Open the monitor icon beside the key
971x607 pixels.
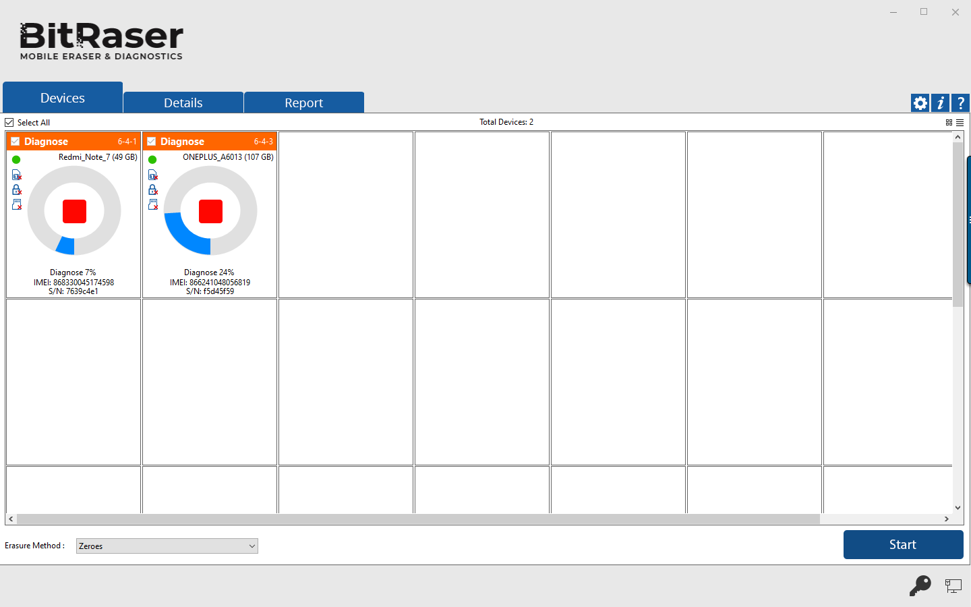953,586
